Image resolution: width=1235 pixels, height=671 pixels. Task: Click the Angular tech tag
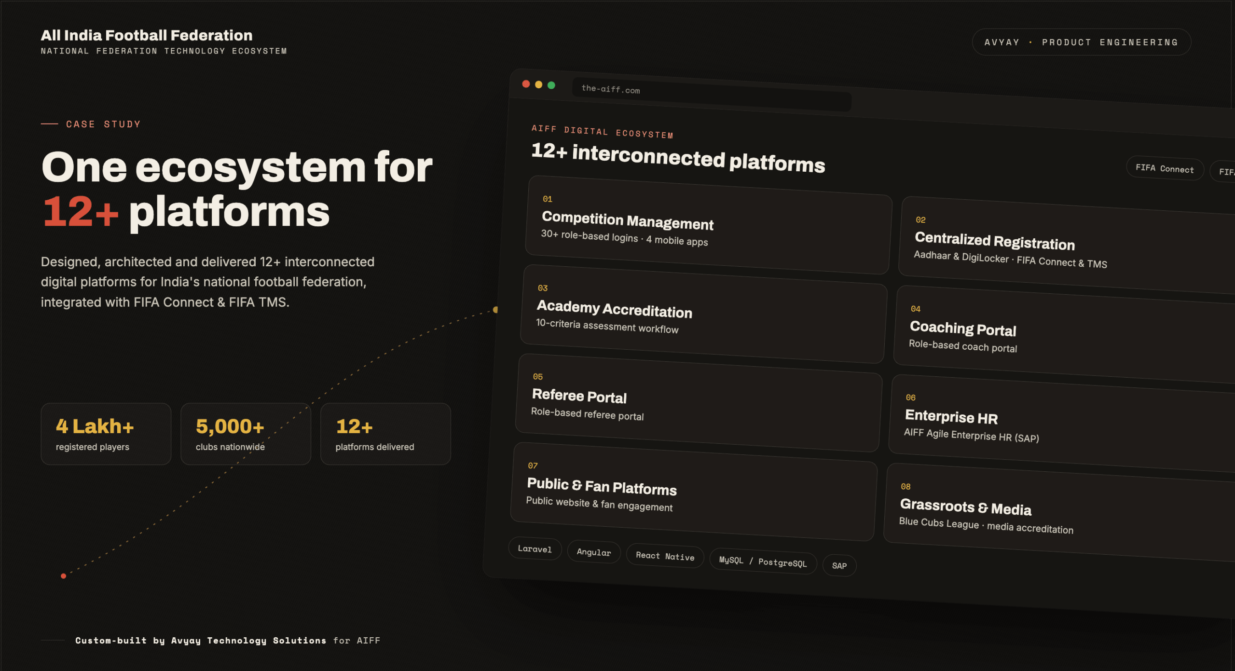pos(593,552)
